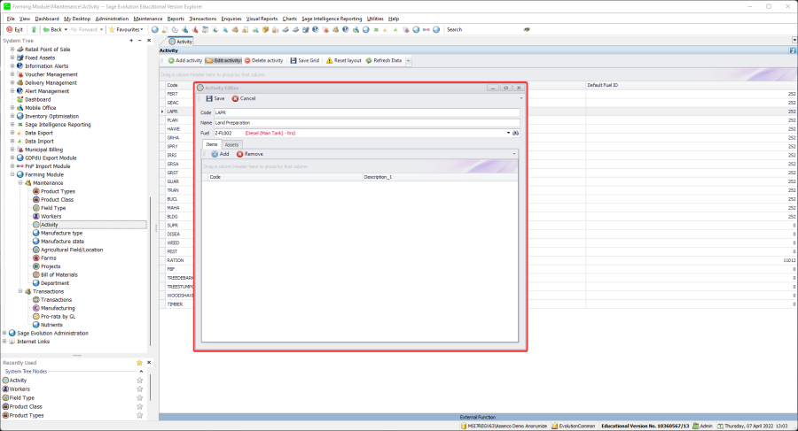Switch to the Assets tab

tap(231, 144)
